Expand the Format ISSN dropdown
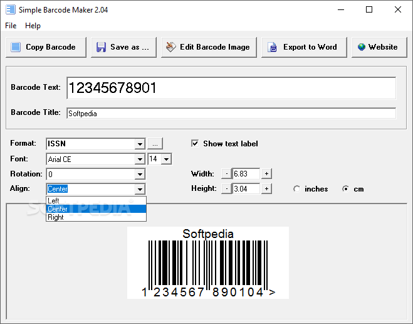This screenshot has width=413, height=324. tap(140, 144)
